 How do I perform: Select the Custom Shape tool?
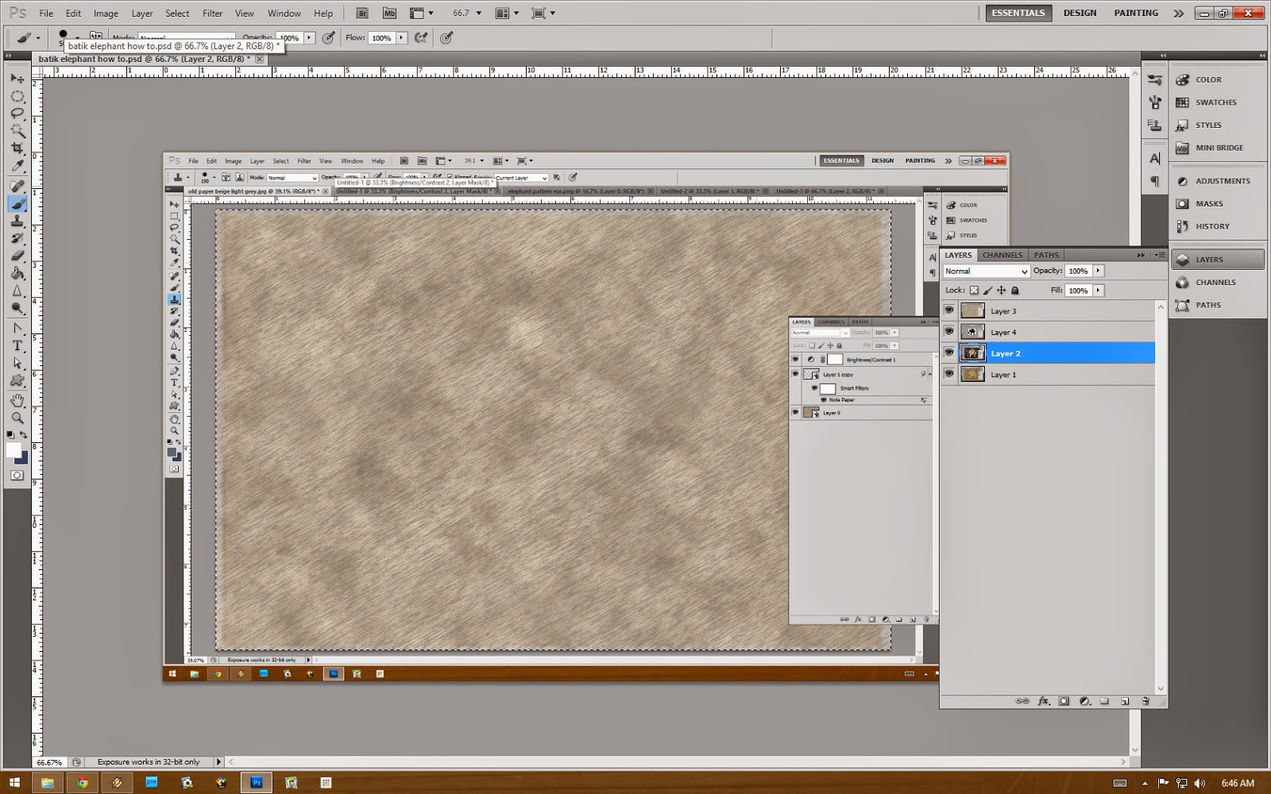17,380
